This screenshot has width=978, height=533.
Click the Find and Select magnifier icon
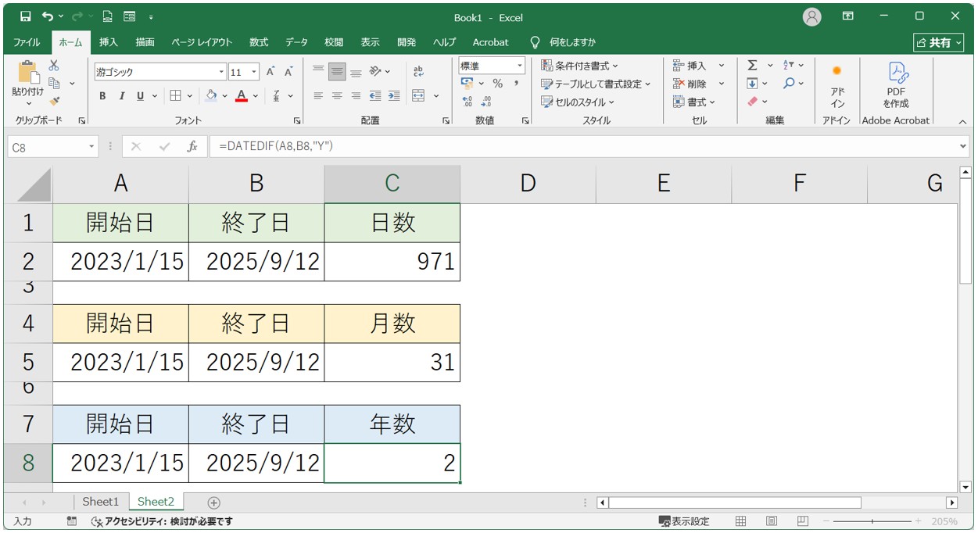790,84
